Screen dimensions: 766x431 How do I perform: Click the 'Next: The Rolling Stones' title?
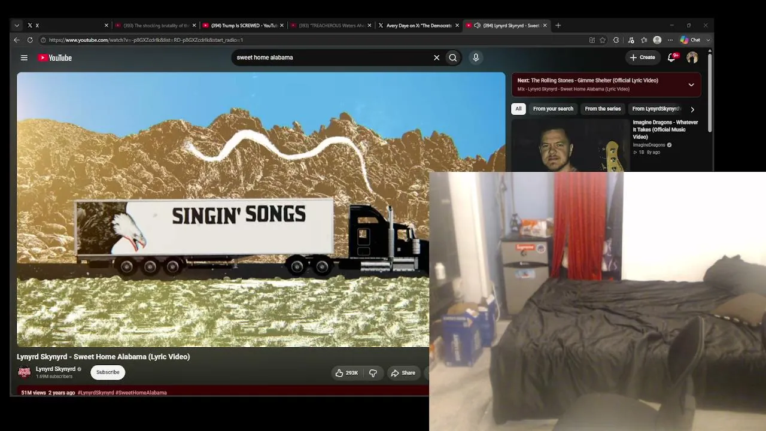(588, 80)
